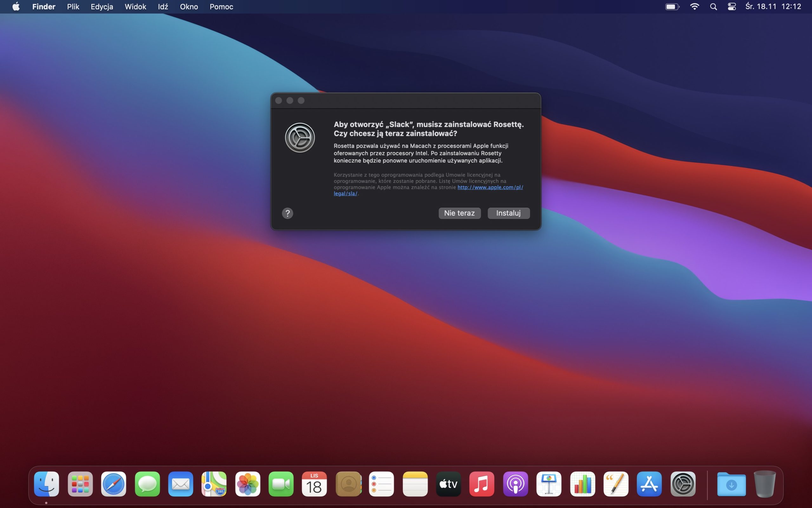Open Messages app in the Dock
The image size is (812, 508).
[147, 484]
